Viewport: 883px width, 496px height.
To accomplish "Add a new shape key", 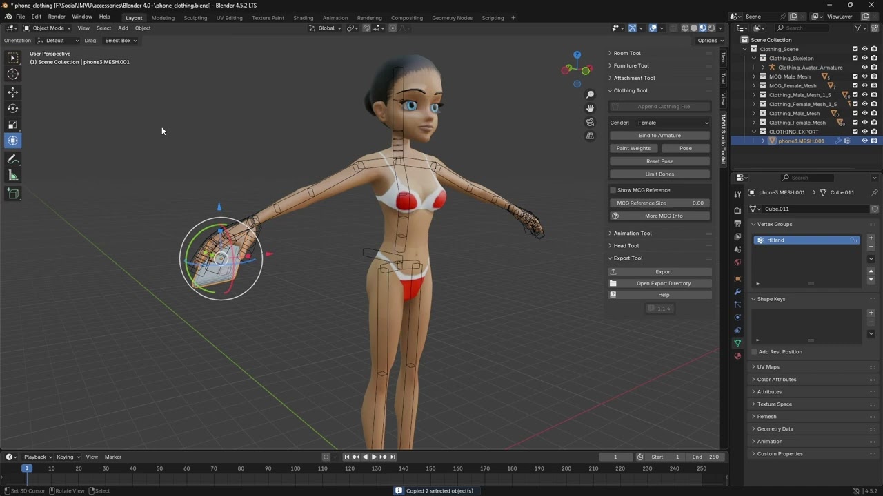I will 871,313.
